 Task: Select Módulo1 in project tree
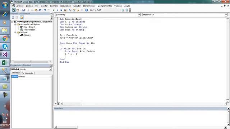[x=27, y=35]
